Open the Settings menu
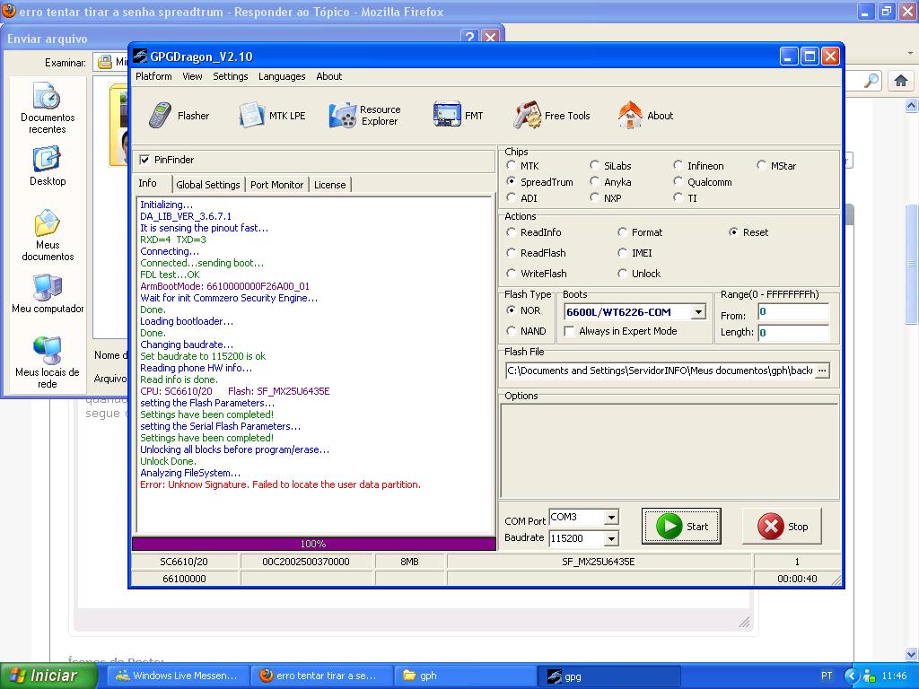 coord(231,76)
